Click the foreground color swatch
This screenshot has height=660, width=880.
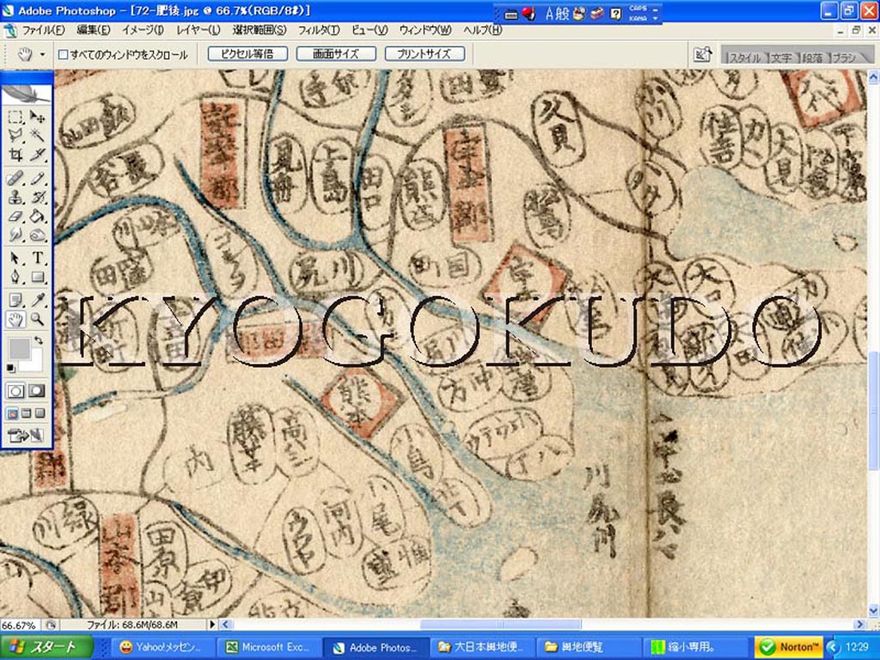[x=19, y=349]
